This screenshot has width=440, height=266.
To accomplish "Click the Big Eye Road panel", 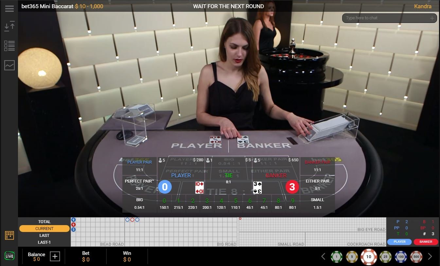I will click(x=312, y=225).
